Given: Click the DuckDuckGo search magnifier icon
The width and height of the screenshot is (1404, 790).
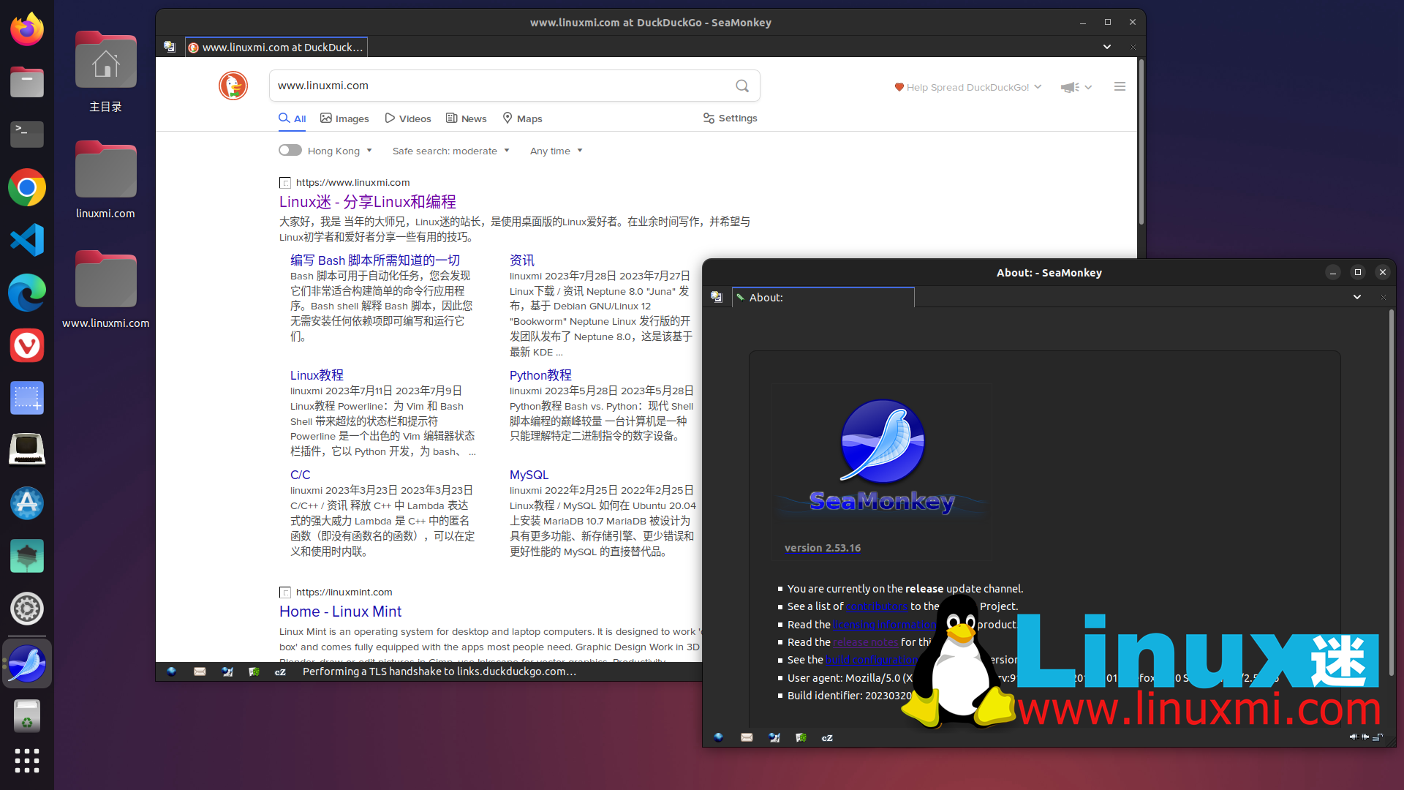Looking at the screenshot, I should click(741, 86).
